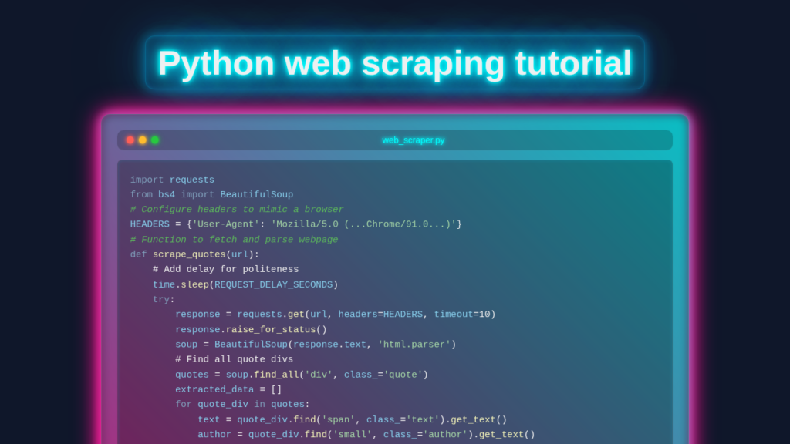Click the yellow minimize dot in window bar

pyautogui.click(x=143, y=140)
